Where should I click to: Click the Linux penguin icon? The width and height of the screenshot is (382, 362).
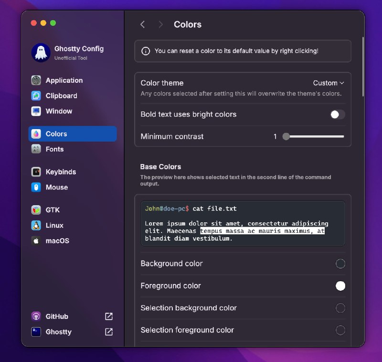[36, 225]
